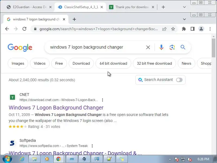
Task: Show hidden tray icons arrow
Action: 170,159
